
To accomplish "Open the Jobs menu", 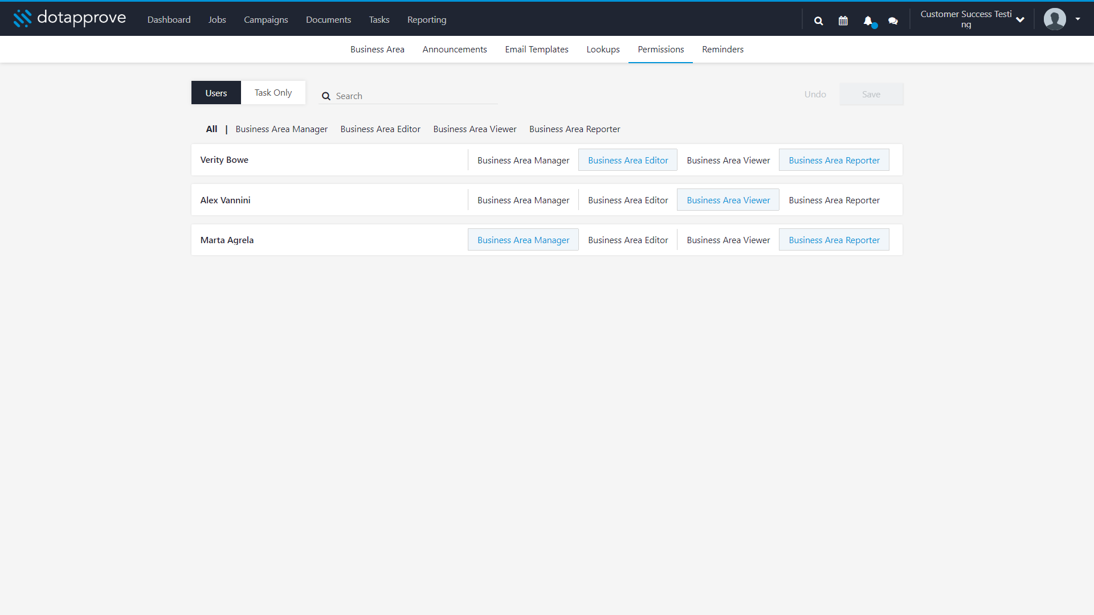I will tap(217, 19).
